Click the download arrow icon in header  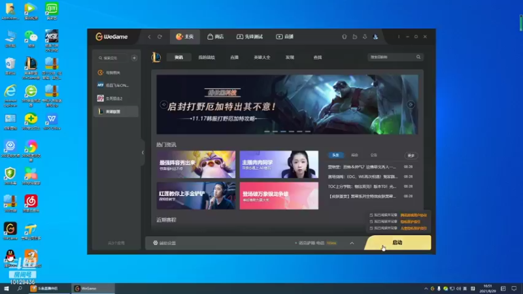[365, 37]
